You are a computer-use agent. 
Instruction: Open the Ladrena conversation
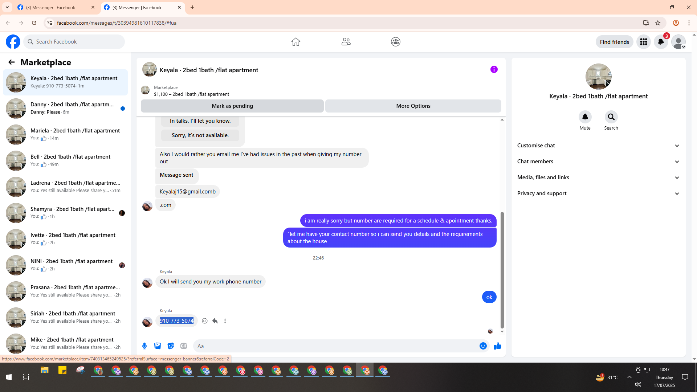[65, 187]
